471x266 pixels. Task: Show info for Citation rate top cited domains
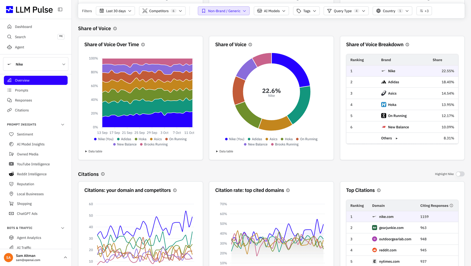[x=288, y=190]
